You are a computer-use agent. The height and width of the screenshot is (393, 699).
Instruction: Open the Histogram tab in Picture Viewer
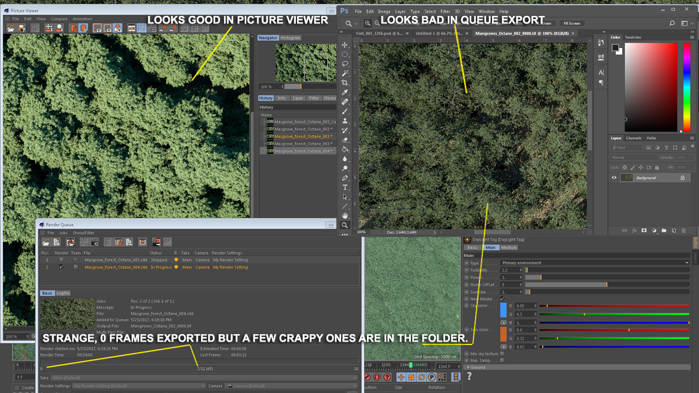point(291,38)
